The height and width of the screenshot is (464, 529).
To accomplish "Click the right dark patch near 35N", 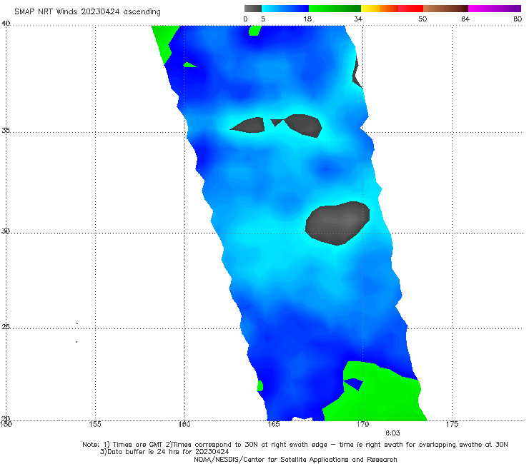I will click(303, 125).
